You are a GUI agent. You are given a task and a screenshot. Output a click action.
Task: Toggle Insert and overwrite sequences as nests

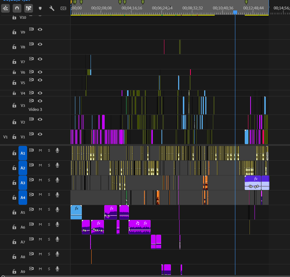point(5,8)
